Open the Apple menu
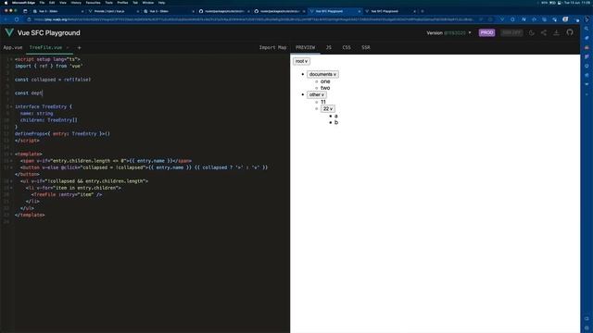Image resolution: width=593 pixels, height=333 pixels. point(6,3)
